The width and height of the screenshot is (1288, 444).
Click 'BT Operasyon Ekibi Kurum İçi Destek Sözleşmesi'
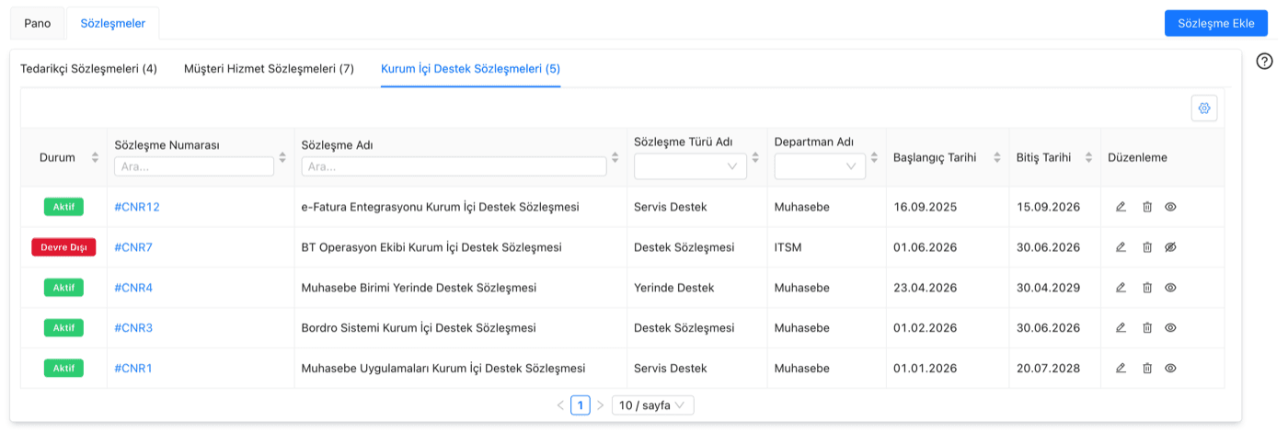431,247
